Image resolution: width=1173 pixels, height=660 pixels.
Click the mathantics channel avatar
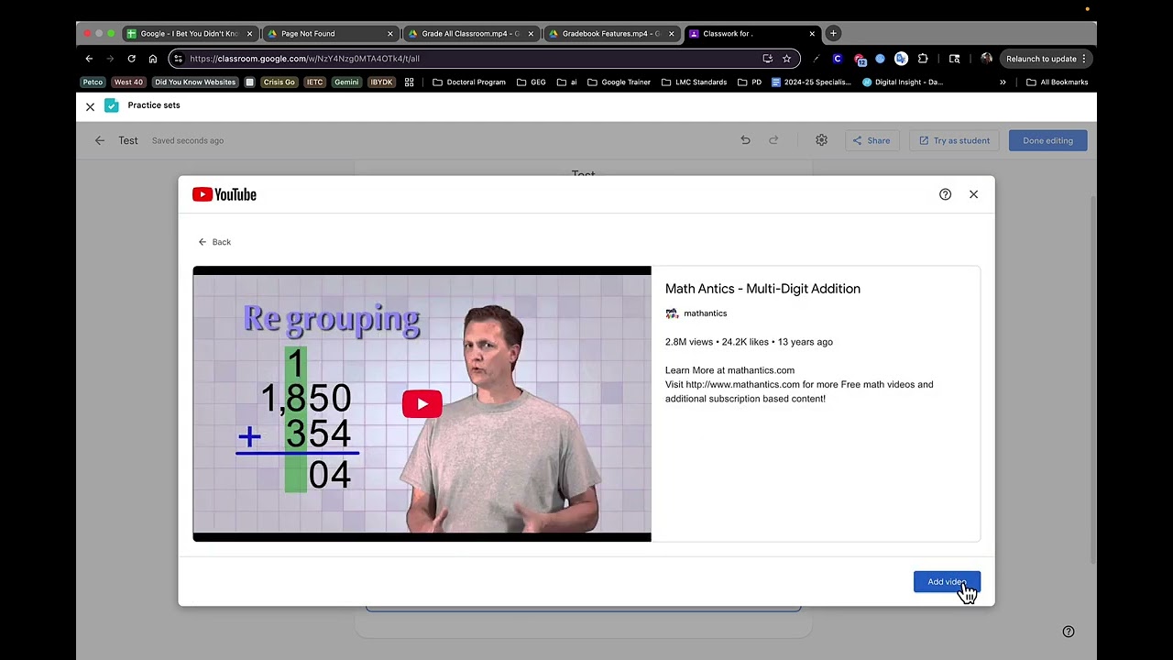(x=672, y=313)
